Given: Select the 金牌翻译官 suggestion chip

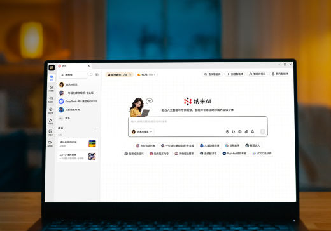Looking at the screenshot, I should [x=208, y=154].
